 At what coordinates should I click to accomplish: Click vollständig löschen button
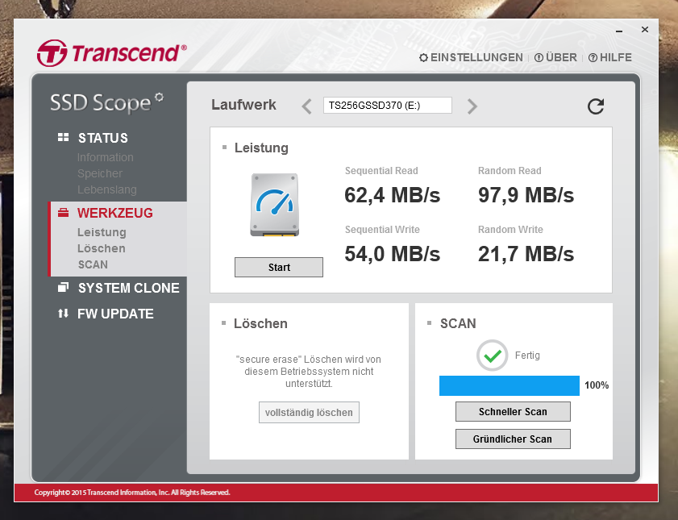pyautogui.click(x=309, y=412)
